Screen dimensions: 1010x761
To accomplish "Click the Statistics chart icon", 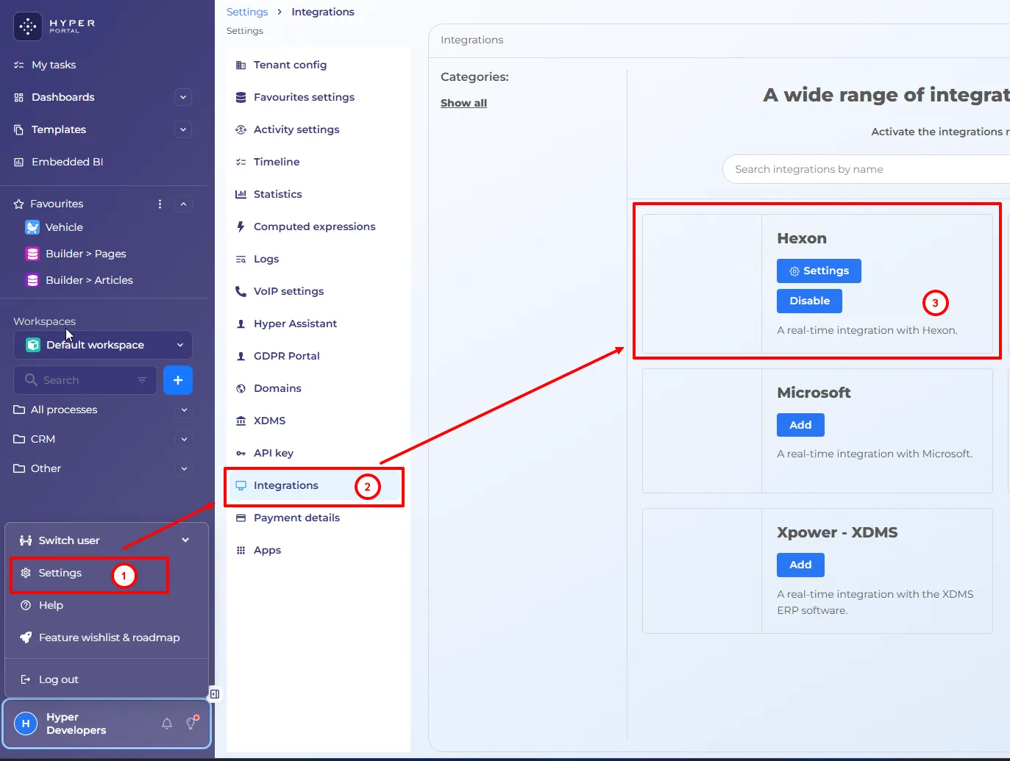I will (x=241, y=194).
